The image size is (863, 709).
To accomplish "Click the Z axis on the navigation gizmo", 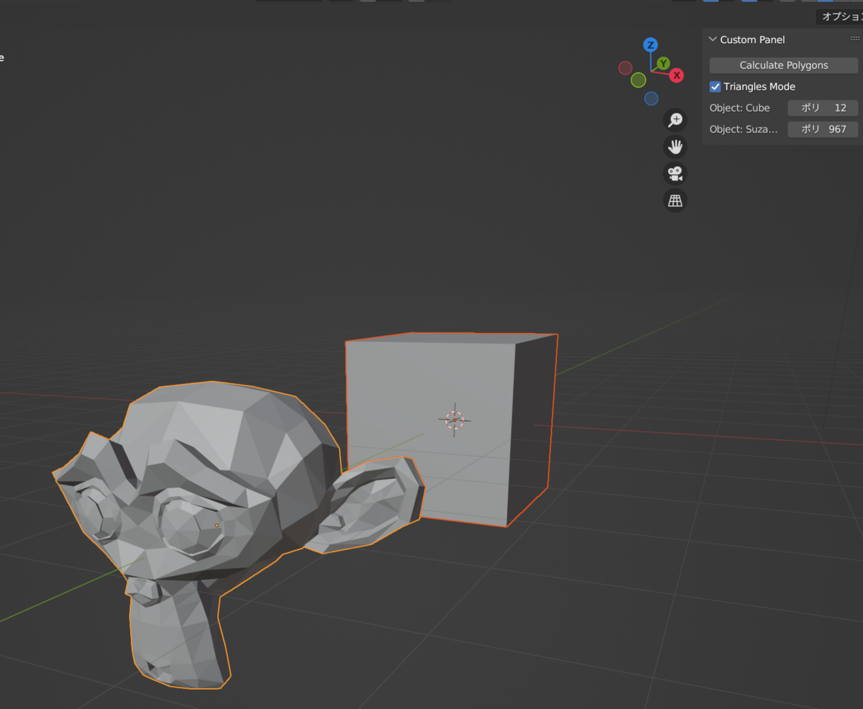I will [650, 45].
